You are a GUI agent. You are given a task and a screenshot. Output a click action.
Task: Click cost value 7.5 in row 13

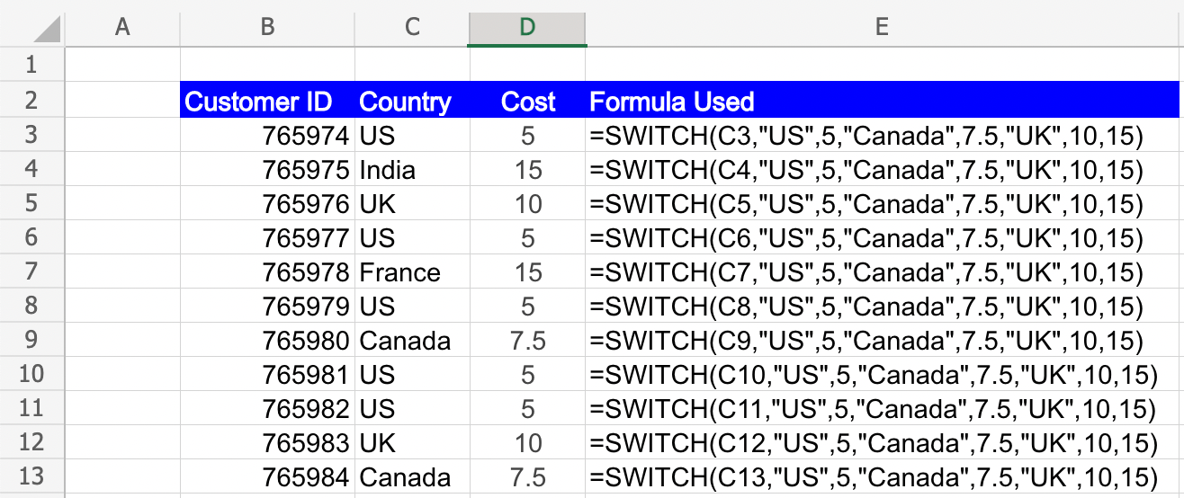coord(527,476)
